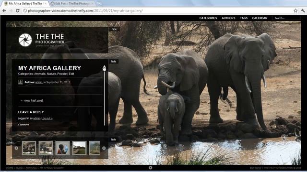This screenshot has height=172, width=307.
Task: Click the logged-in admin profile link
Action: 36,118
